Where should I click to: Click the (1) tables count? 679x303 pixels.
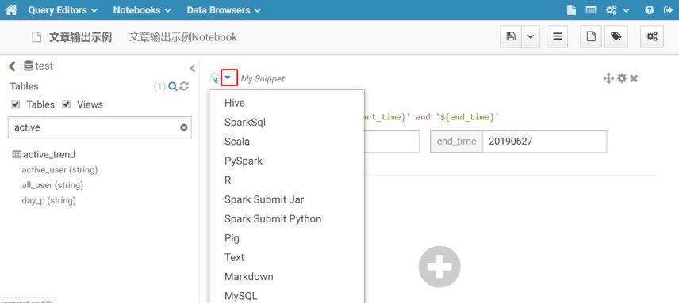(159, 87)
